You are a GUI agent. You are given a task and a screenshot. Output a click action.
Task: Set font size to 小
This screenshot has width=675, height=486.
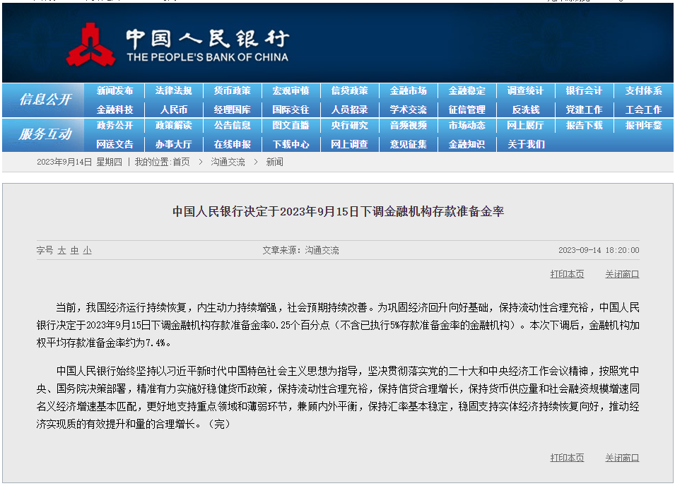click(88, 250)
